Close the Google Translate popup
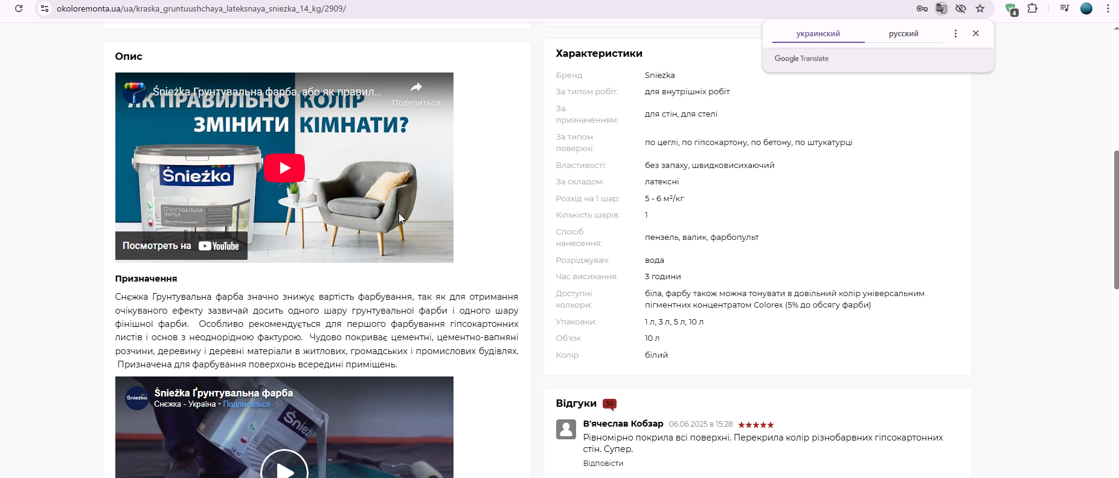Image resolution: width=1119 pixels, height=478 pixels. click(976, 34)
